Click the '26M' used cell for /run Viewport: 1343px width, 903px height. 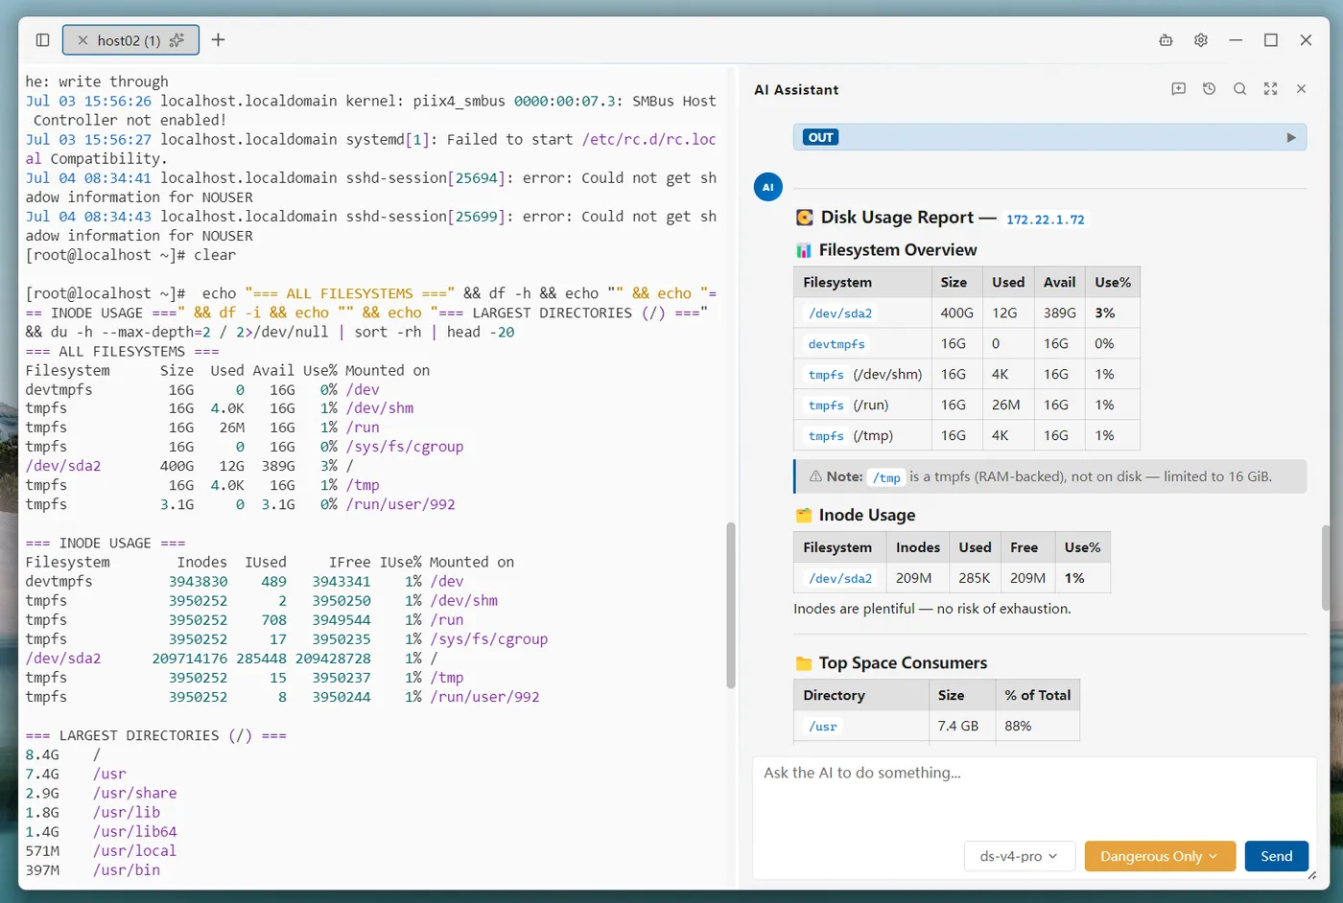1006,405
